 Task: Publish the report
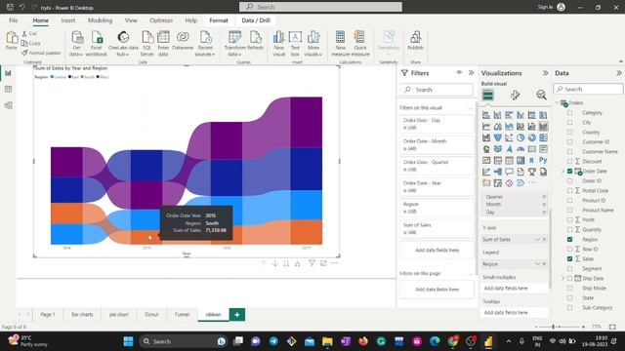pos(415,41)
